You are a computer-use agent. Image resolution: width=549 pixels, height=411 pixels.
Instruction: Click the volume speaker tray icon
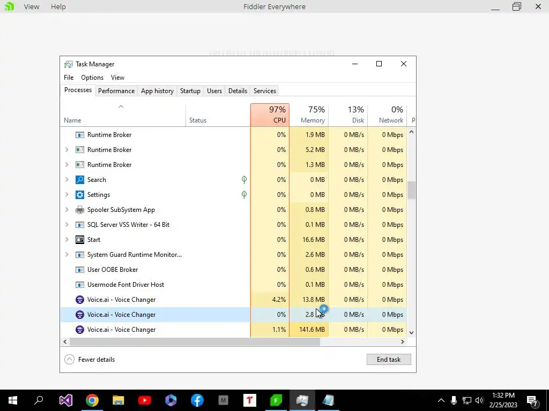[479, 400]
